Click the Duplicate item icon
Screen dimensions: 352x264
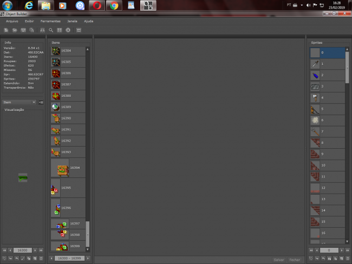[x=29, y=259]
